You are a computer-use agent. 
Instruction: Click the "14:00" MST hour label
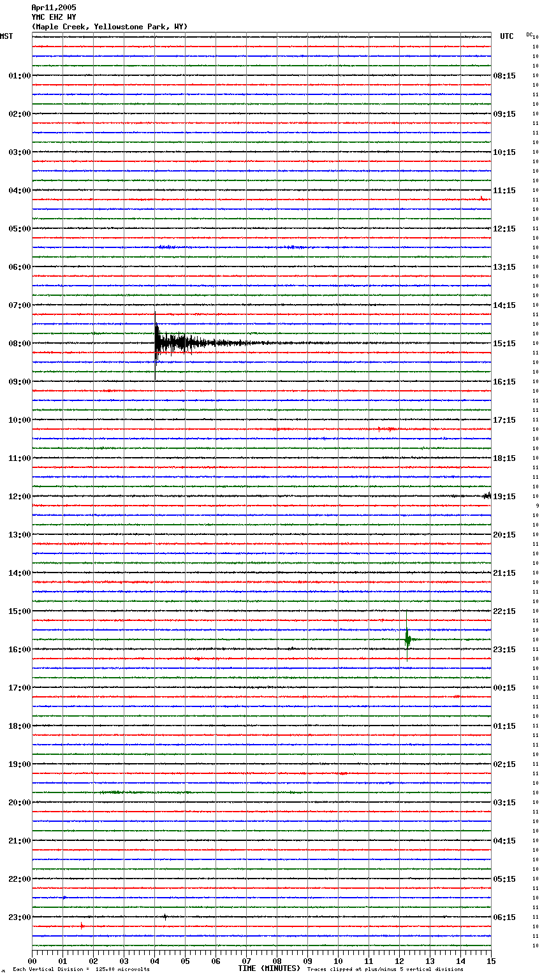(x=20, y=573)
